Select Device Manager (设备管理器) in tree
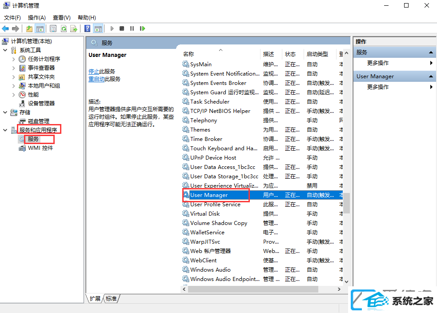Screen dimensions: 437x313 [x=41, y=104]
